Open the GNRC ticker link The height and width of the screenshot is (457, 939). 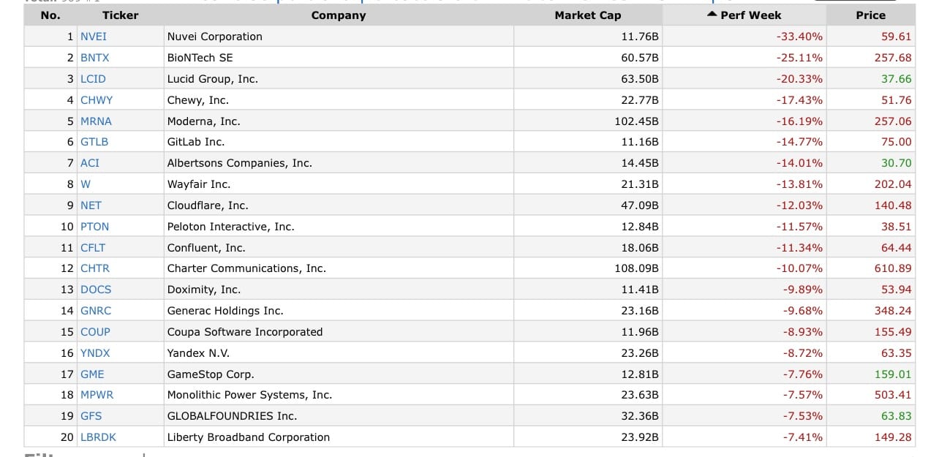click(96, 311)
